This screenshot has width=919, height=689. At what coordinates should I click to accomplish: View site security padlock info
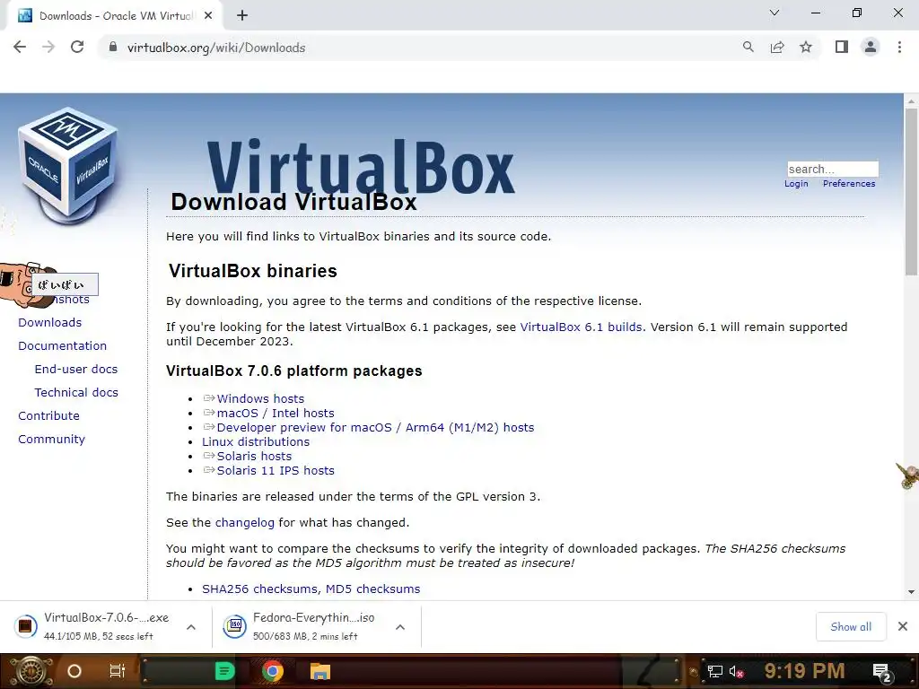113,47
